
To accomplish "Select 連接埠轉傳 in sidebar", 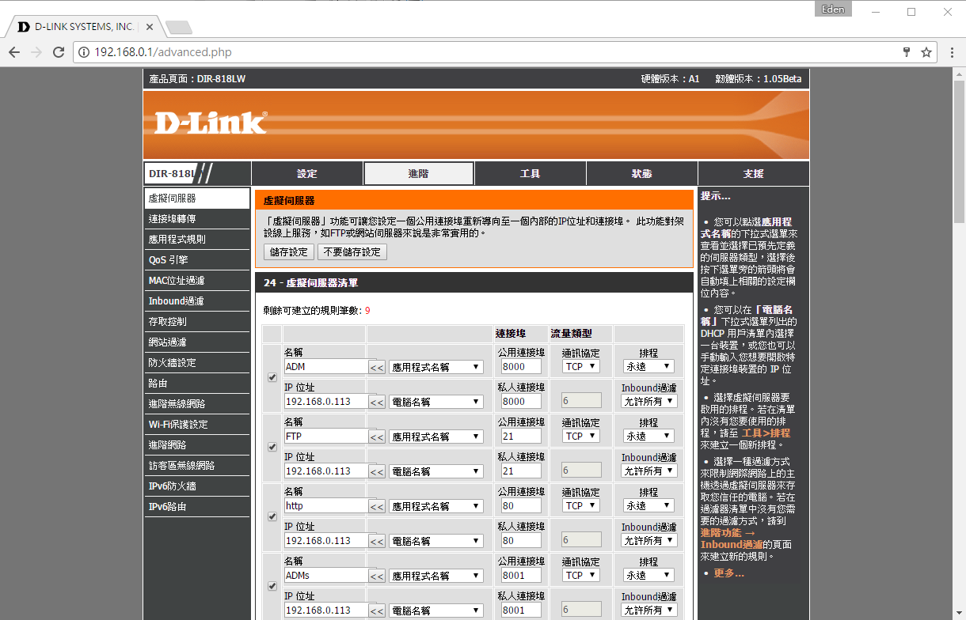I will pos(196,219).
